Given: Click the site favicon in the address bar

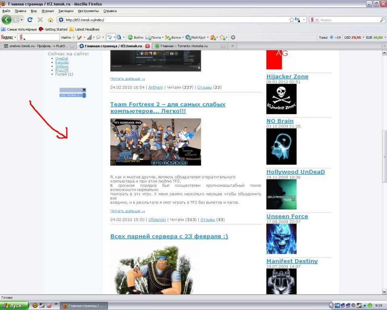Looking at the screenshot, I should point(61,20).
